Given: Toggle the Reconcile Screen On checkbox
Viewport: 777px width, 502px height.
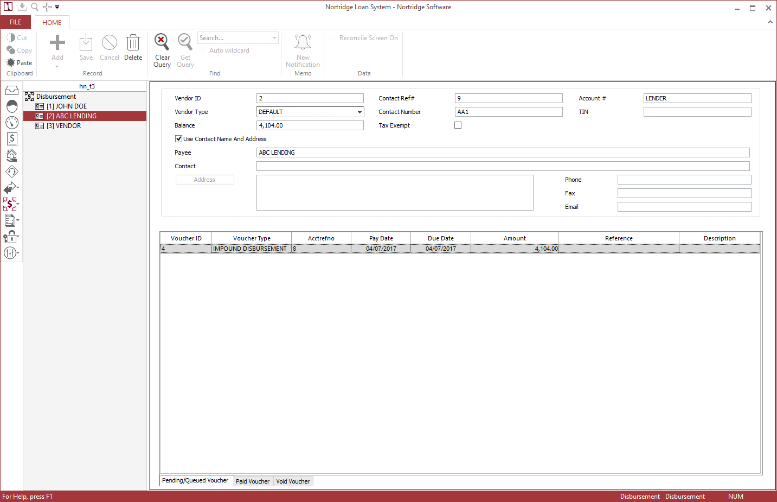Looking at the screenshot, I should pyautogui.click(x=333, y=38).
